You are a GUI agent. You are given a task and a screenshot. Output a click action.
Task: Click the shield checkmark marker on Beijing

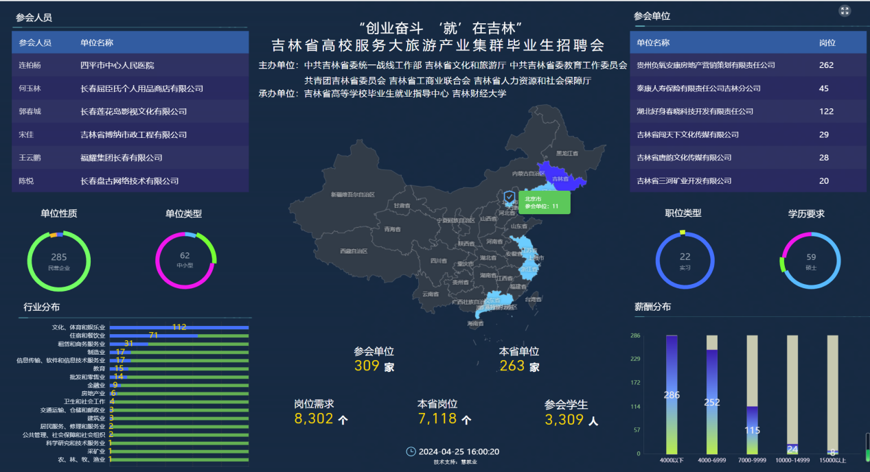coord(509,198)
